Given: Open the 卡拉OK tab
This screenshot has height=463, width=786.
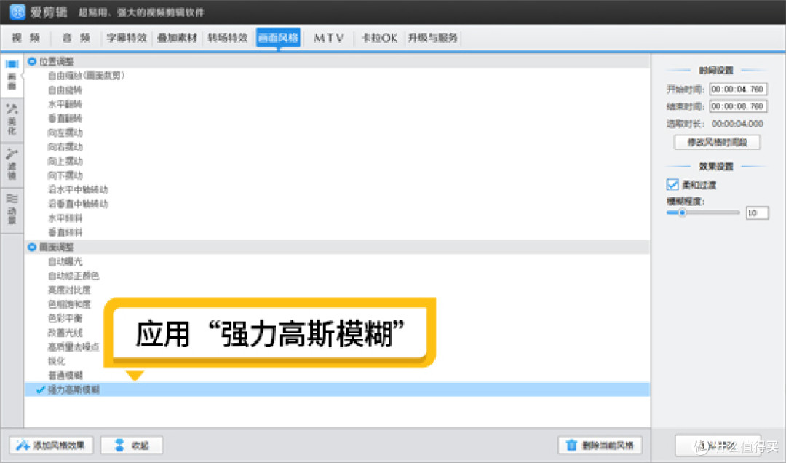Looking at the screenshot, I should click(379, 38).
